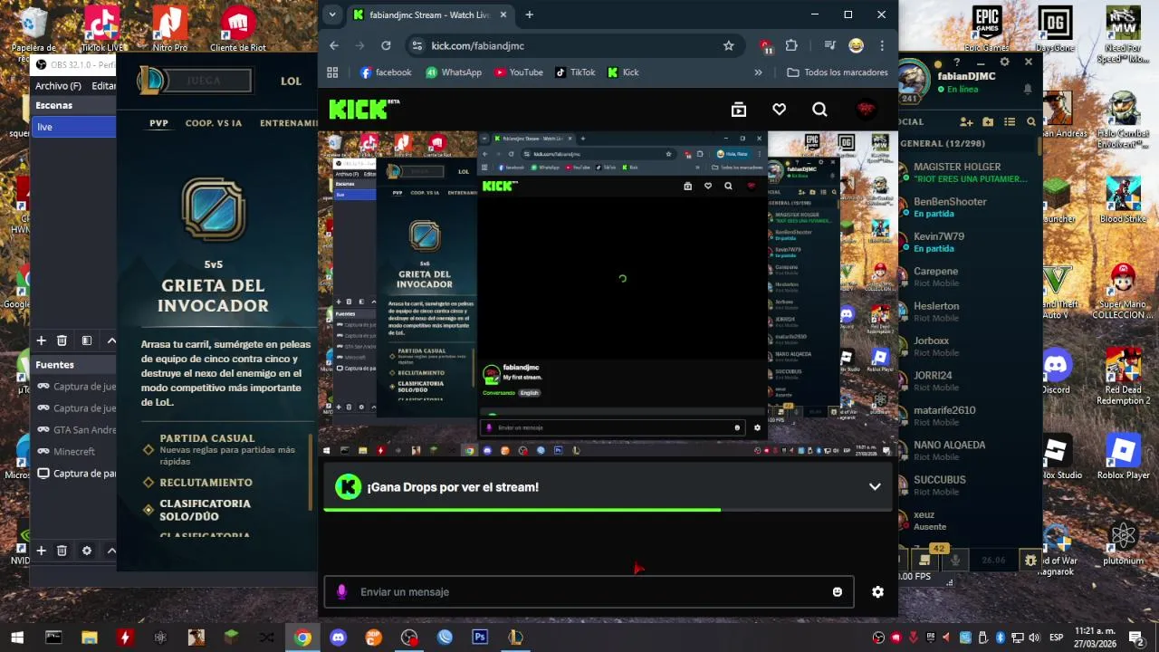Open OBS Archivo menu

58,86
